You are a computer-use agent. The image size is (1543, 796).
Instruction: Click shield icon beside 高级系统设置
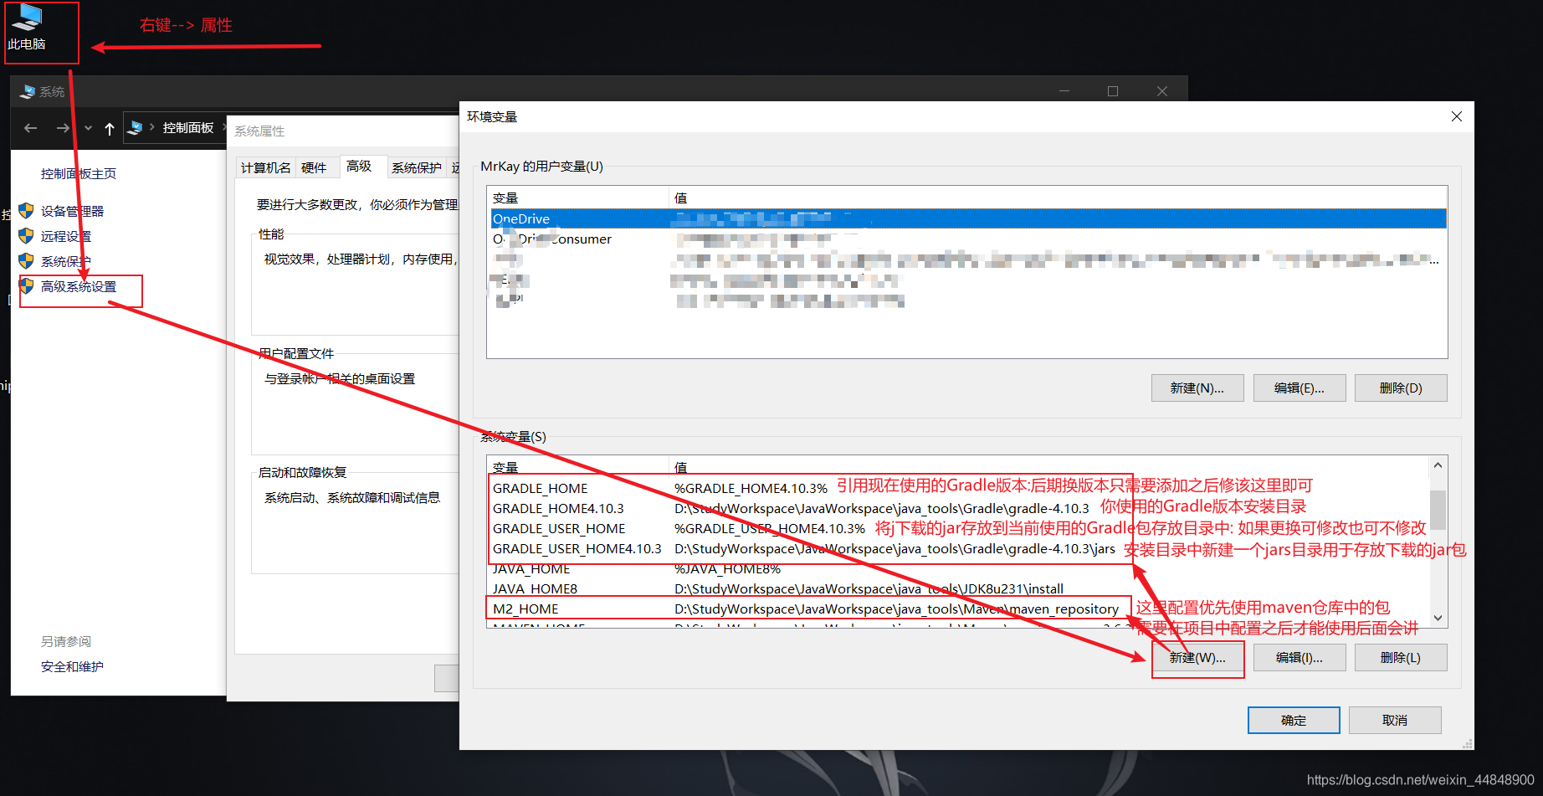click(26, 286)
